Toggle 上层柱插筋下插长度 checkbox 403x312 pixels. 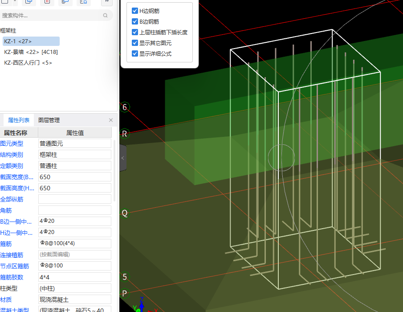[x=135, y=32]
